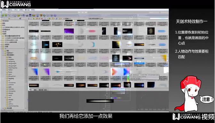Select the yellow half-moon glow thumbnail
215x123 pixels.
pyautogui.click(x=116, y=45)
